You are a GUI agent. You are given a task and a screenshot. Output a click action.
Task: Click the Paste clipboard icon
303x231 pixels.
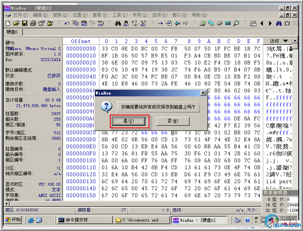(x=84, y=24)
